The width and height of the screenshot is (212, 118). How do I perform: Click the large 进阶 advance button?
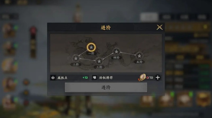coord(106,87)
